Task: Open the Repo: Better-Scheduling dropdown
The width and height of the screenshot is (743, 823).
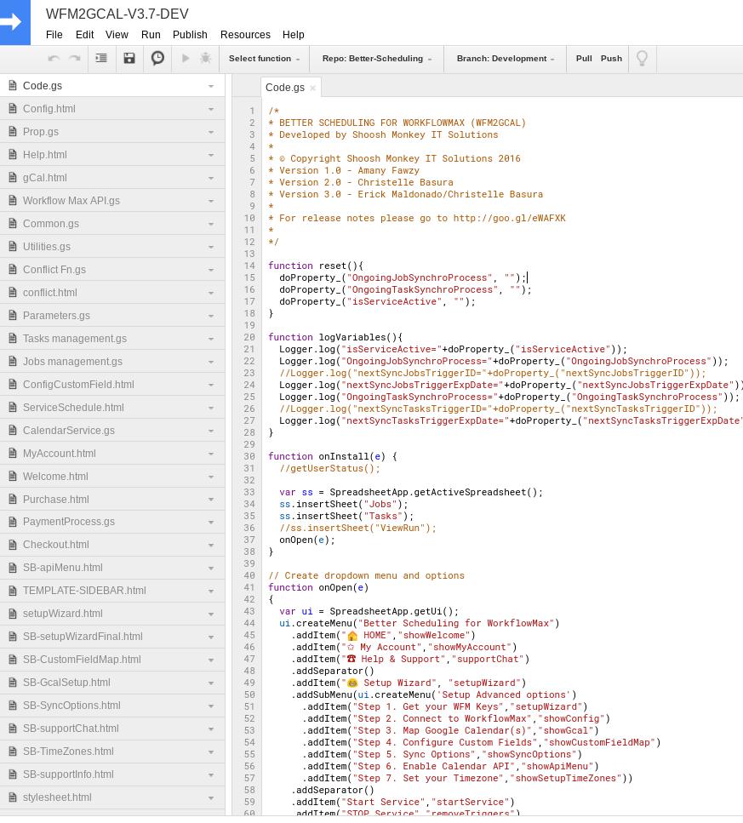Action: pyautogui.click(x=376, y=59)
